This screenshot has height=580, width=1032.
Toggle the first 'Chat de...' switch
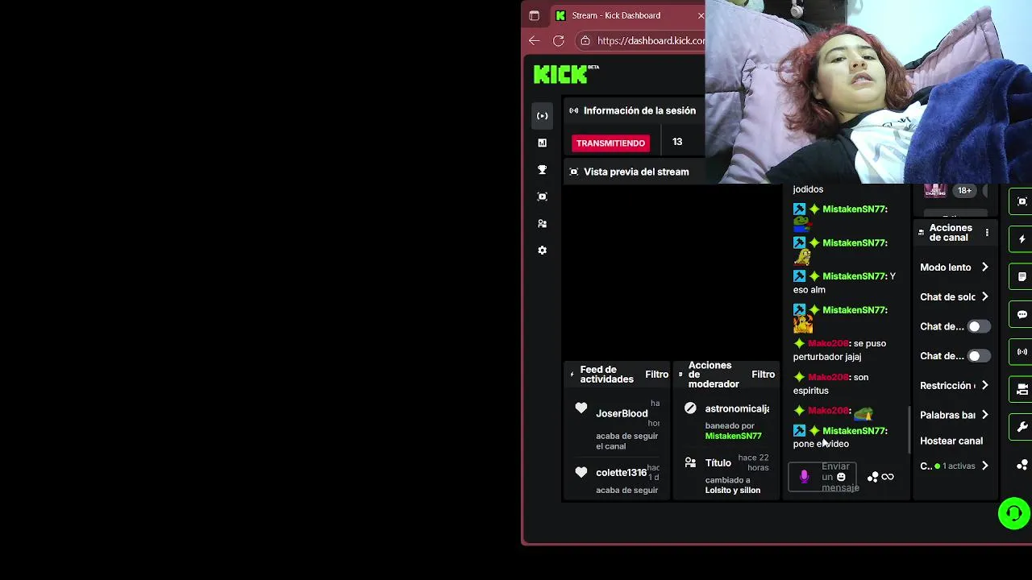(978, 326)
